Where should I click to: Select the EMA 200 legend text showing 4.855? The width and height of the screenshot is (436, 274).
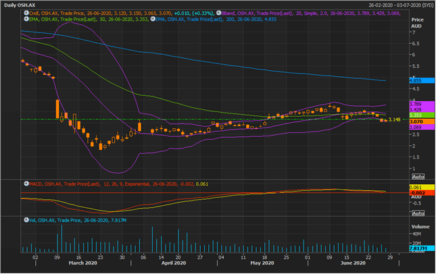(216, 19)
